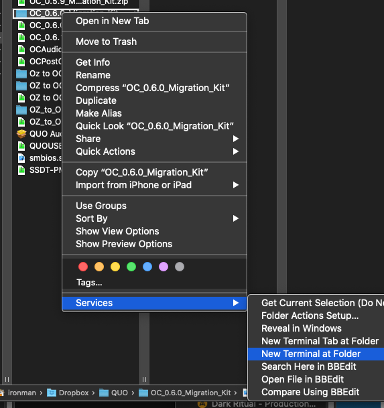Choose New Terminal at Folder

[x=316, y=354]
